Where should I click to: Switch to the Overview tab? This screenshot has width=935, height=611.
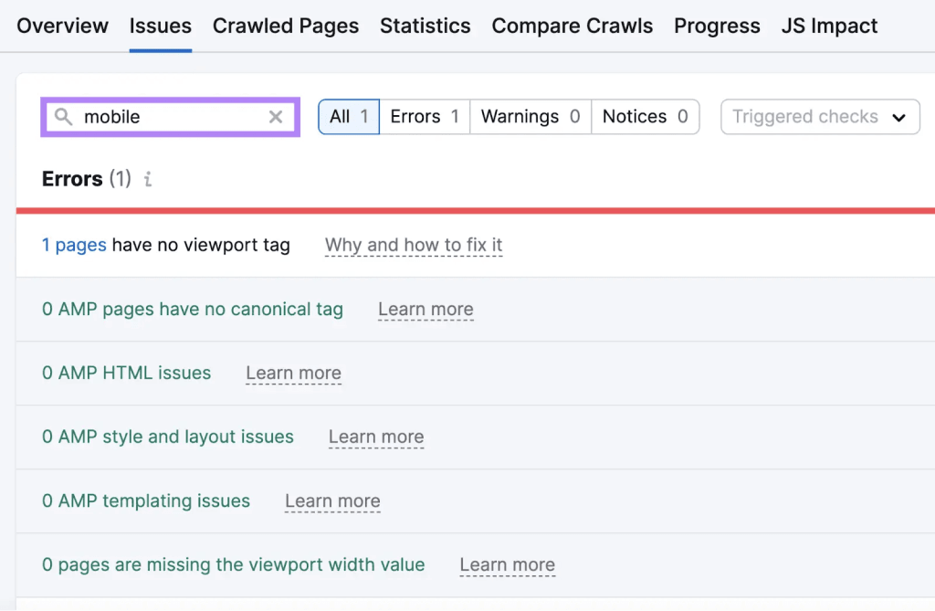click(62, 26)
